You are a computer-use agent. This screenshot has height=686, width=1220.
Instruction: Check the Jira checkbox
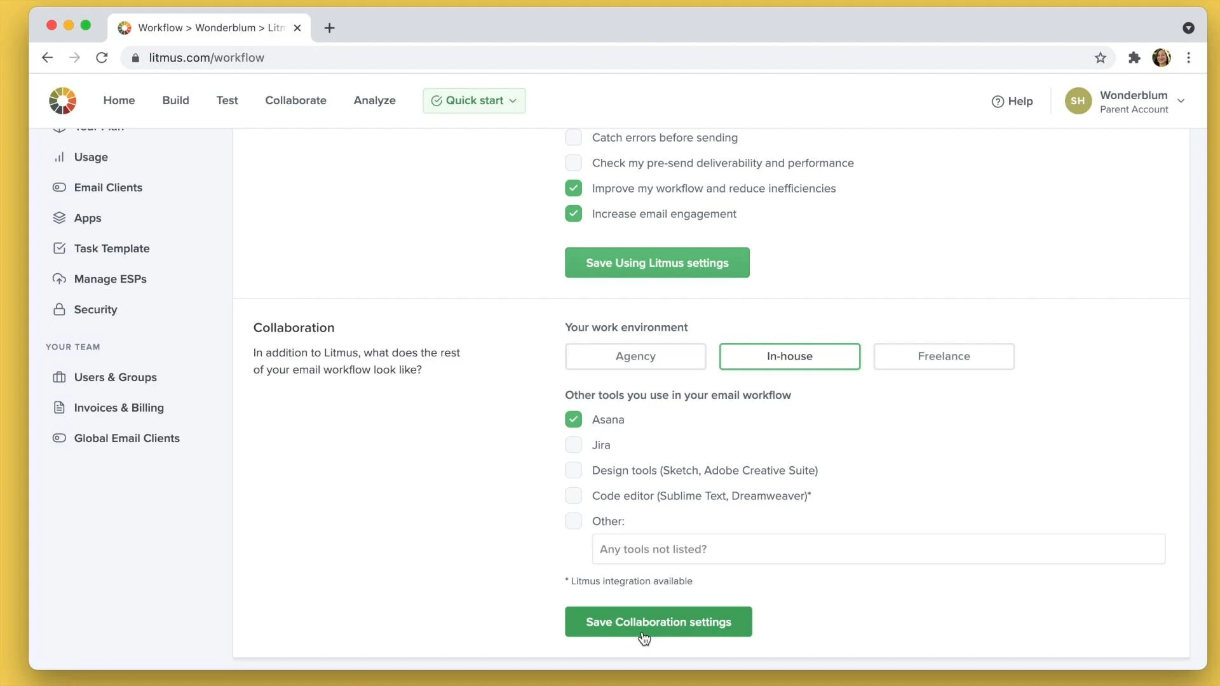pos(573,445)
